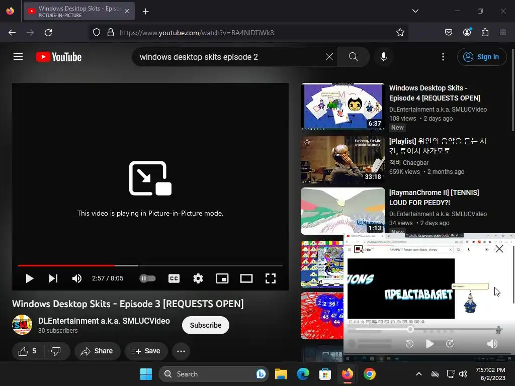Save video to a playlist
Image resolution: width=515 pixels, height=386 pixels.
pyautogui.click(x=146, y=351)
